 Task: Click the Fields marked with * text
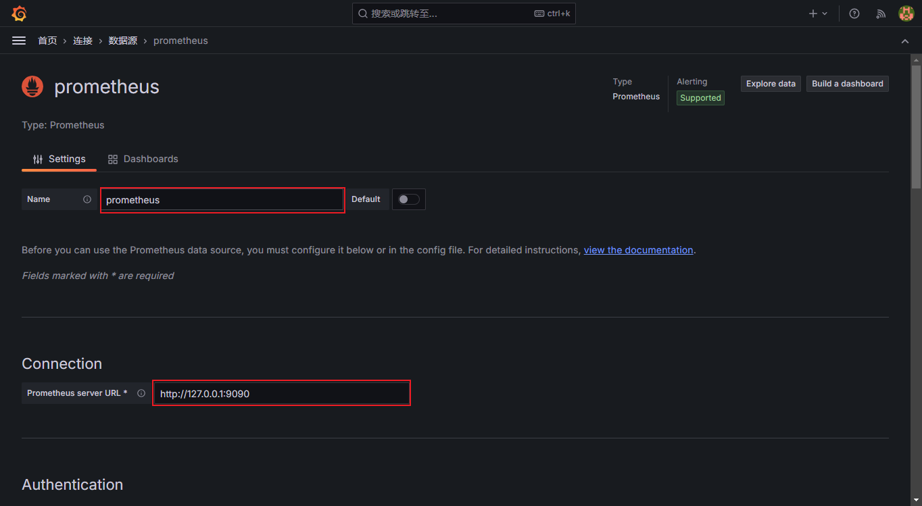pos(98,276)
